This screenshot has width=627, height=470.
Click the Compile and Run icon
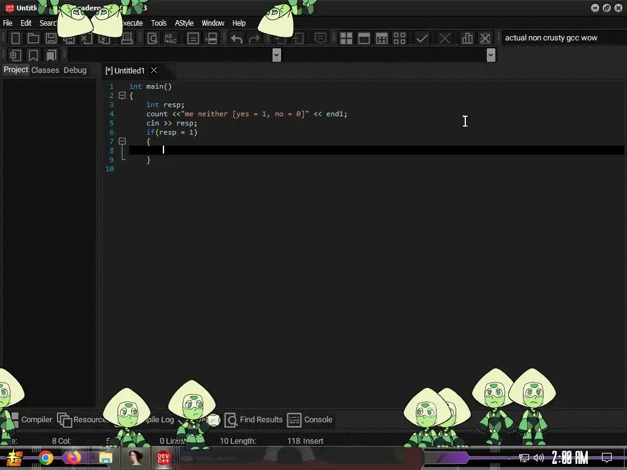[382, 39]
